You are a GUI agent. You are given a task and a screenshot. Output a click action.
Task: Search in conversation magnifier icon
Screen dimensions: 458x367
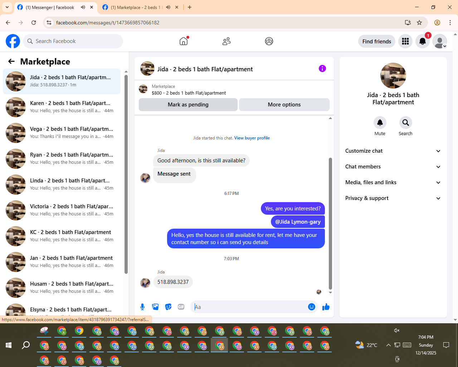pos(406,123)
